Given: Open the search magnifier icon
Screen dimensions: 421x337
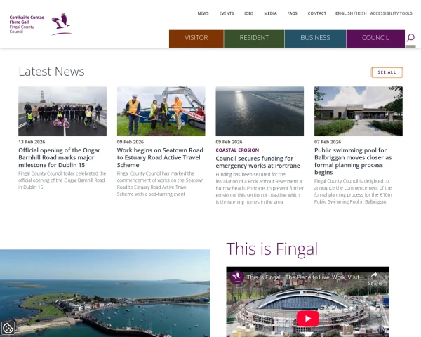Looking at the screenshot, I should click(x=410, y=38).
